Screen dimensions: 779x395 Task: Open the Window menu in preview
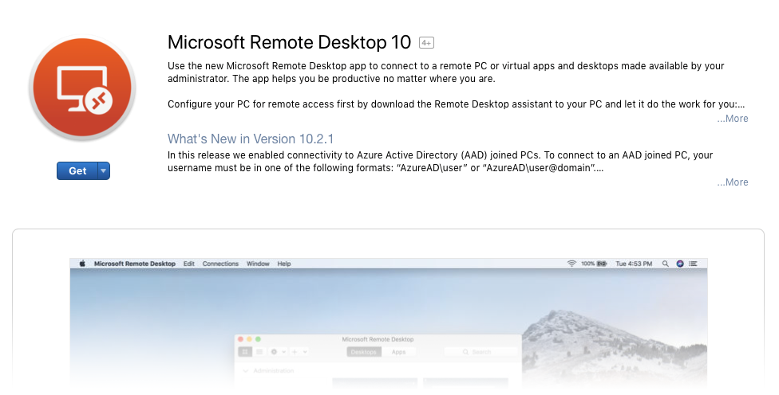tap(258, 264)
